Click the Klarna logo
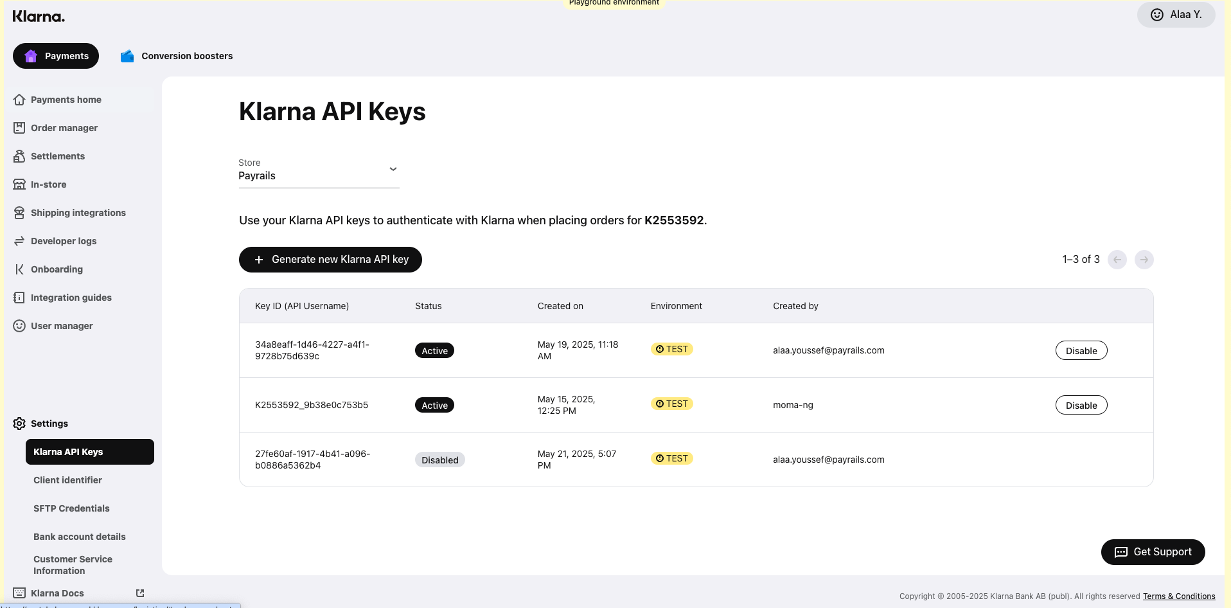This screenshot has width=1231, height=608. tap(39, 15)
